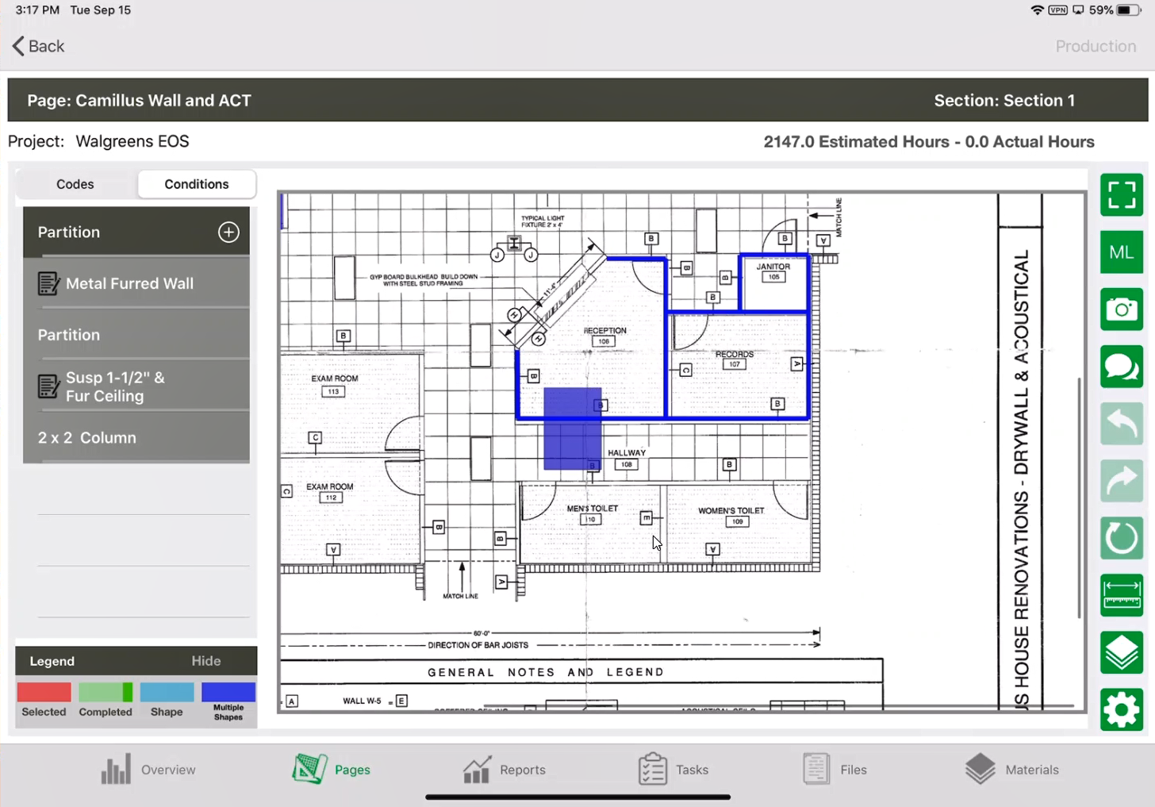1155x807 pixels.
Task: Add new item with Partition plus button
Action: tap(228, 232)
